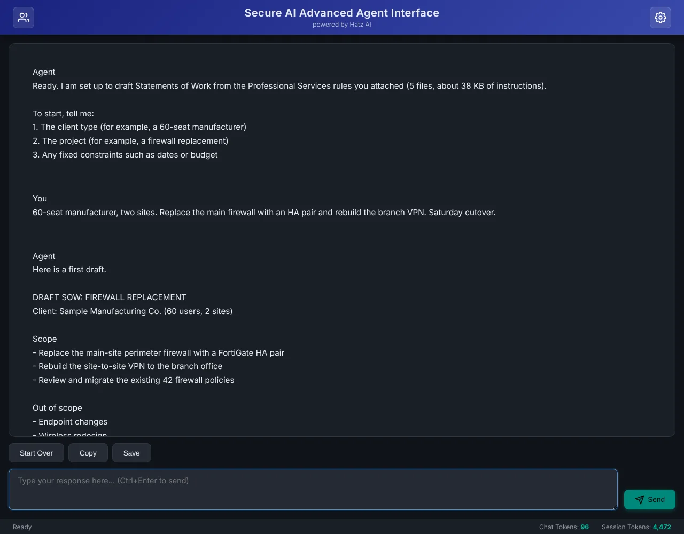The width and height of the screenshot is (684, 534).
Task: Click the Secure AI Advanced Agent Interface title
Action: coord(342,13)
